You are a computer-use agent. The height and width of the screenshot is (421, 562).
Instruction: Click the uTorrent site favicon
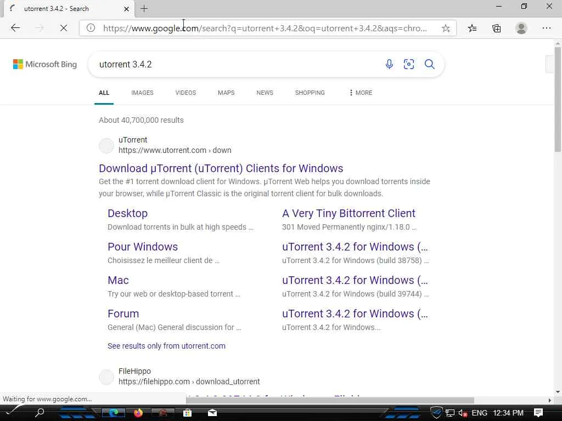click(106, 146)
